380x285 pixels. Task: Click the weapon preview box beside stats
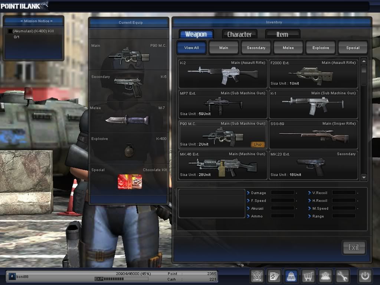pyautogui.click(x=212, y=204)
